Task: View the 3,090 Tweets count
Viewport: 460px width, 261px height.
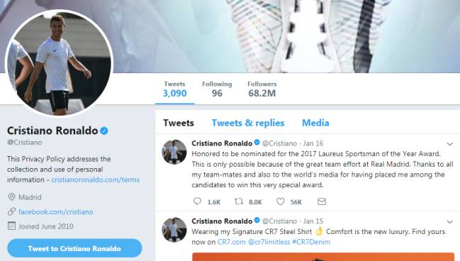Action: 174,89
